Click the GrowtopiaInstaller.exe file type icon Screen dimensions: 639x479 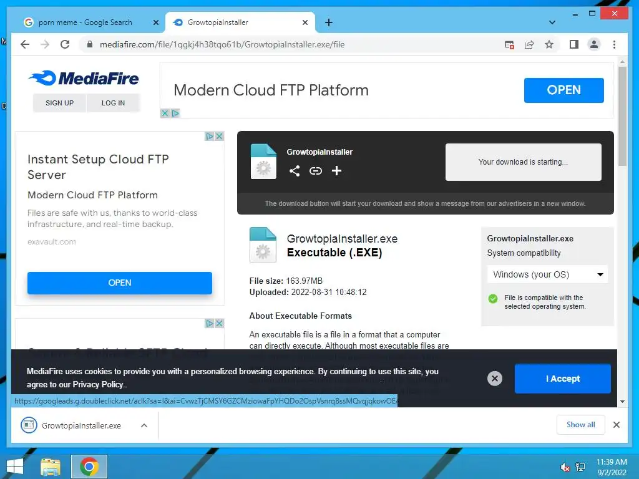coord(263,245)
